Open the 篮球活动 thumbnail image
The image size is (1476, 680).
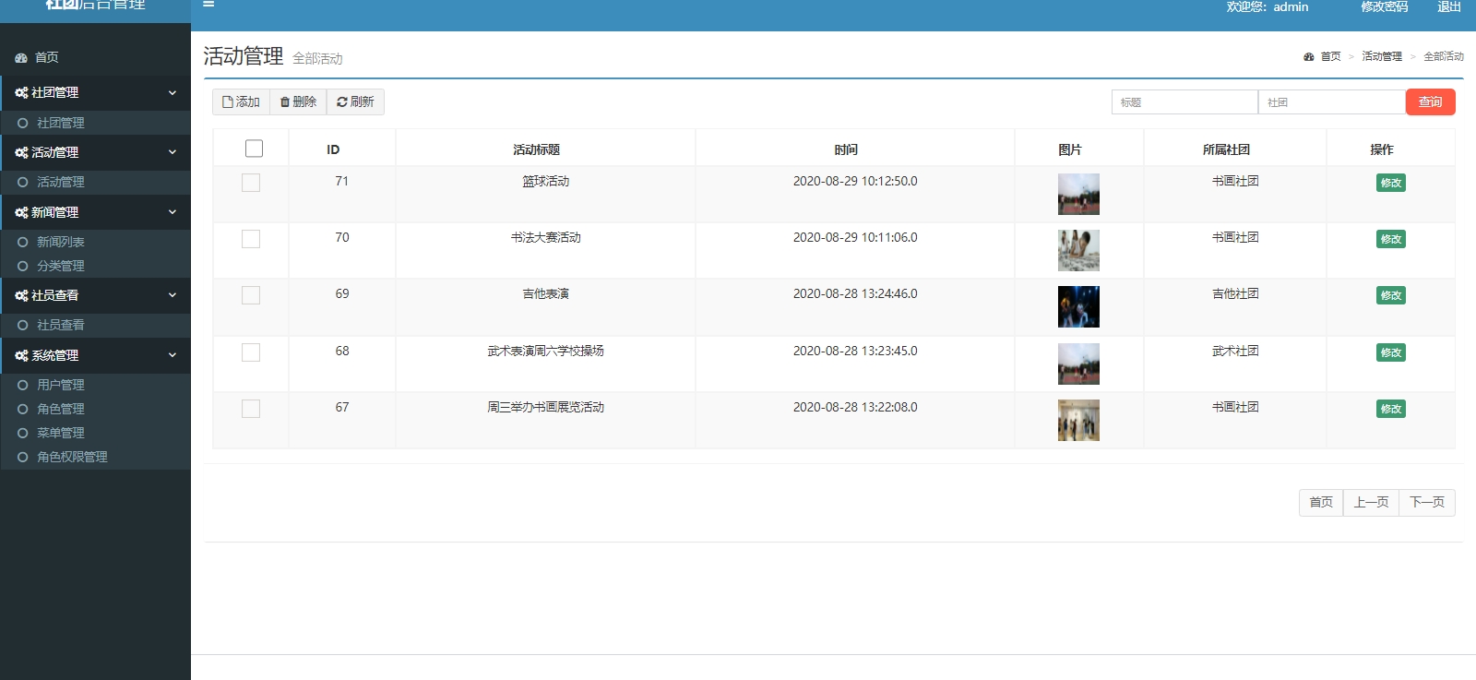pos(1078,194)
